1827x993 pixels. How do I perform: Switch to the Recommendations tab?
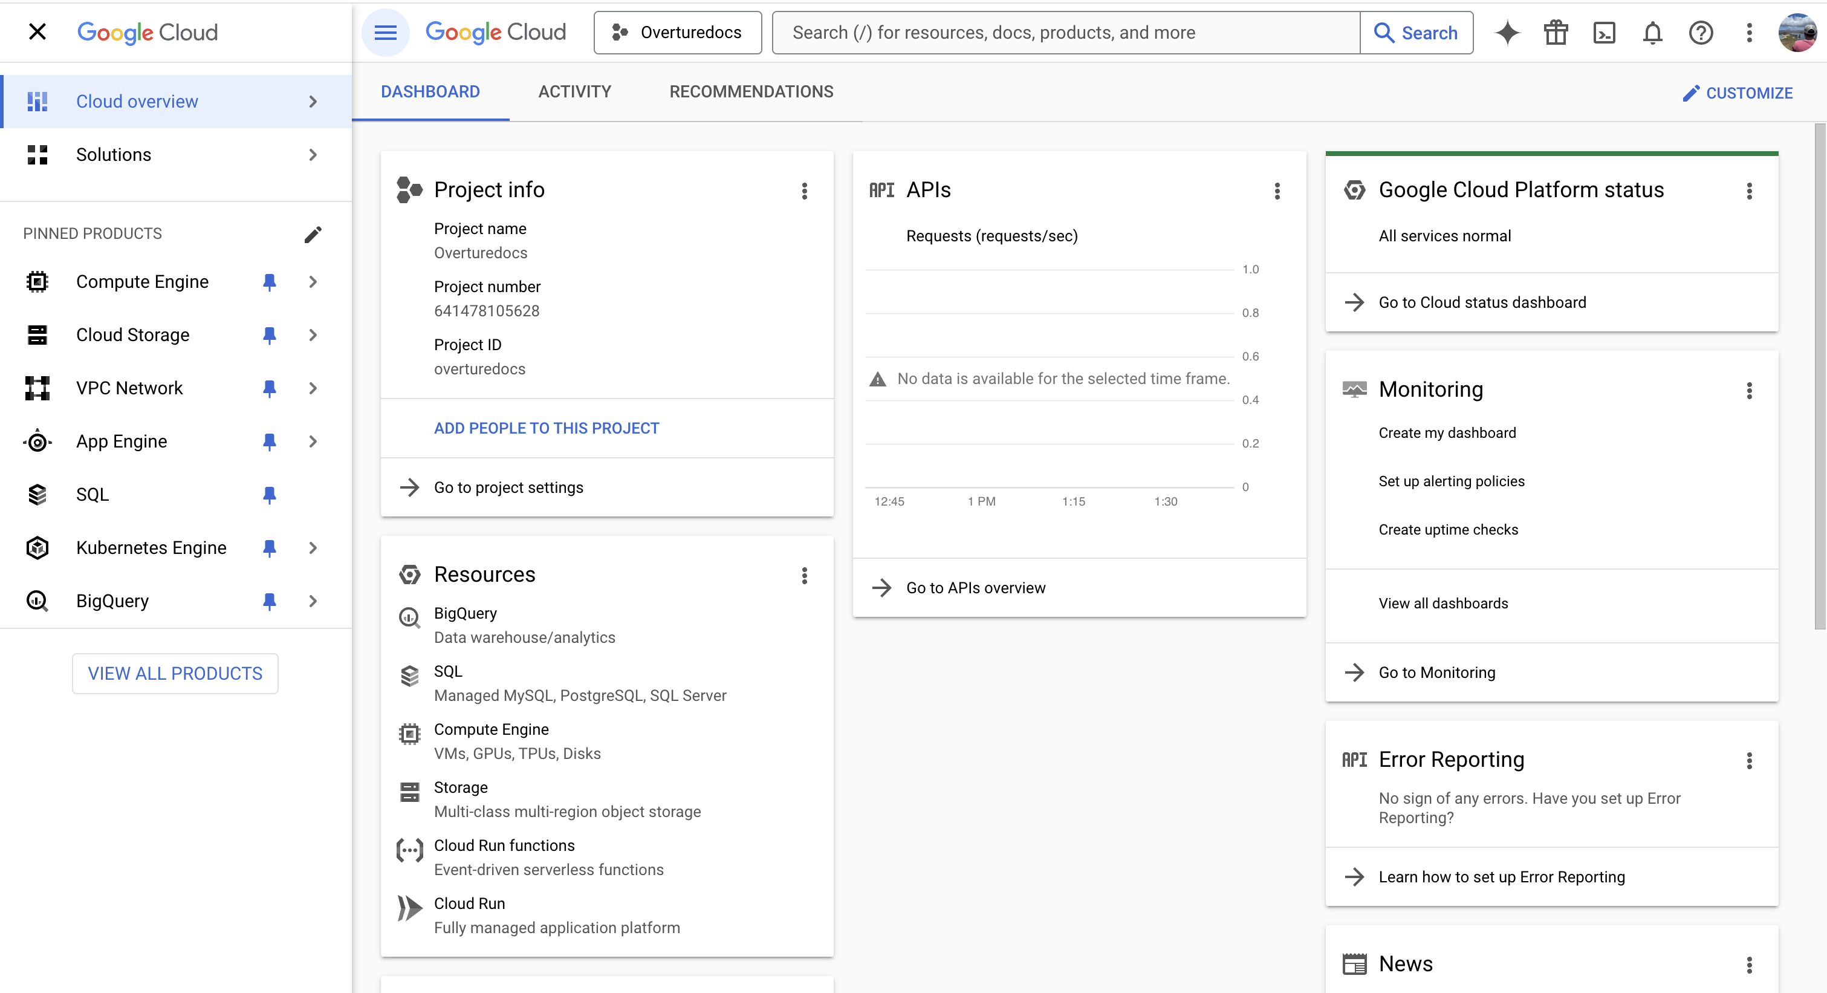(751, 91)
